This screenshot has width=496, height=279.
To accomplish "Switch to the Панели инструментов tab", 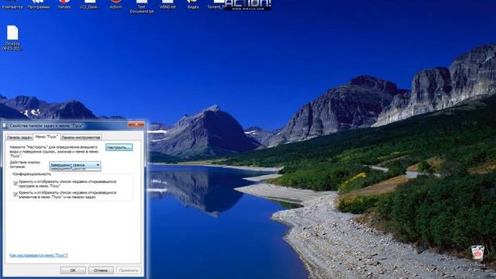I will point(81,137).
